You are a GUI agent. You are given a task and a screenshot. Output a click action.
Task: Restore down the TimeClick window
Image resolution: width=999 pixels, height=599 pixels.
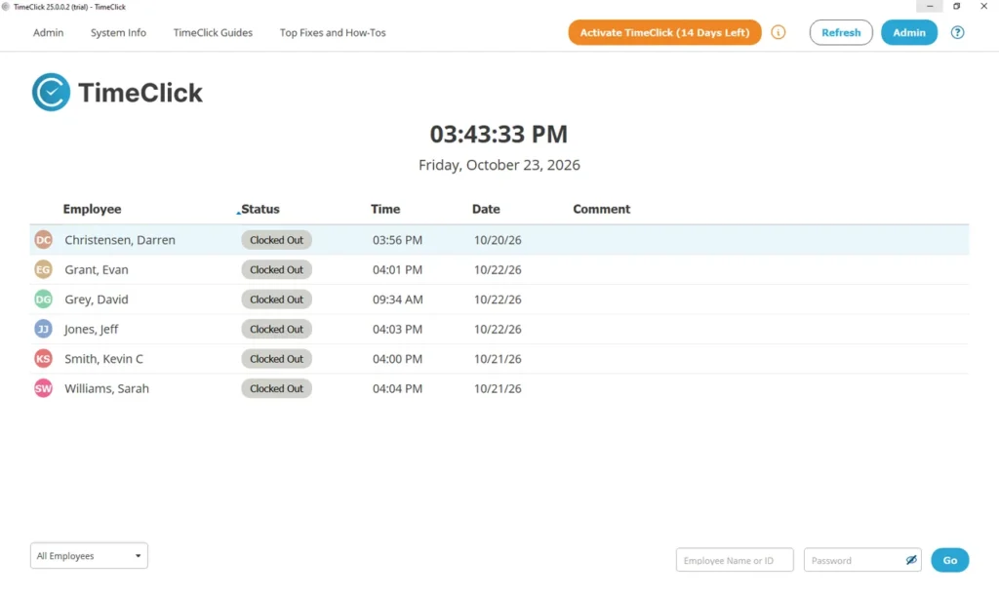(956, 7)
